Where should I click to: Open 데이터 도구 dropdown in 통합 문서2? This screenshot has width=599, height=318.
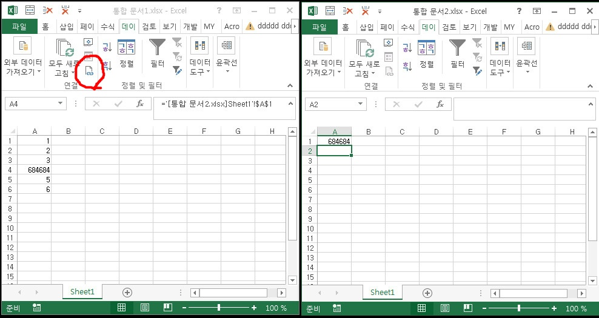click(500, 57)
